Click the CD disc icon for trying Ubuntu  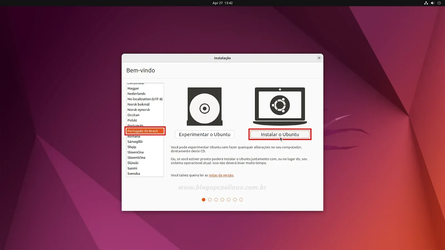click(205, 106)
